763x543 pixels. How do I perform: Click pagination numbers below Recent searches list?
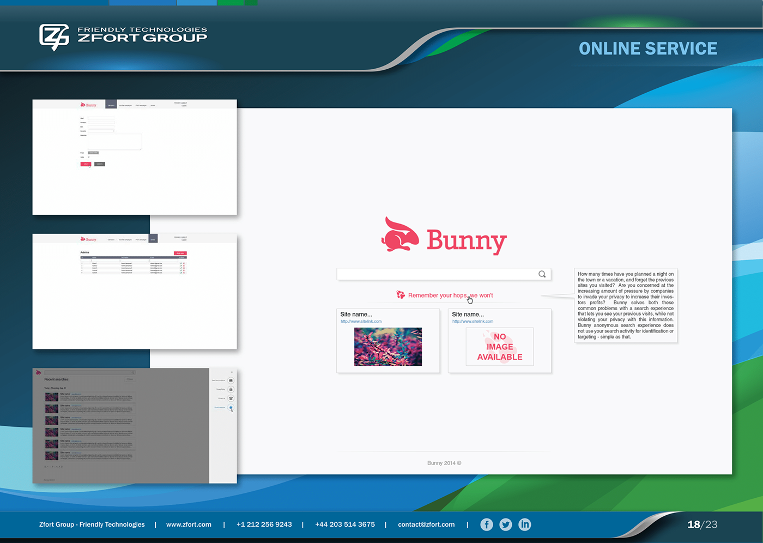tap(53, 467)
